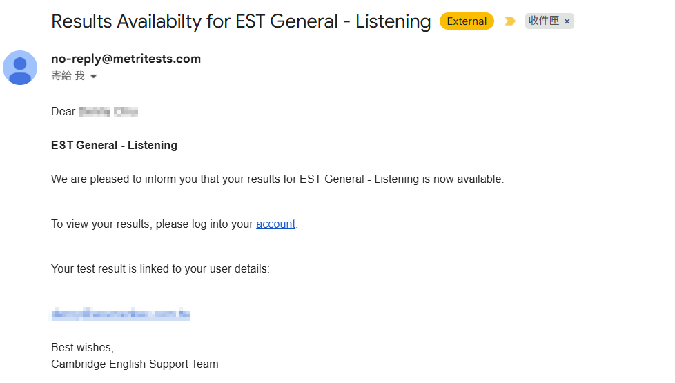Click the 'Best wishes,' closing line
Viewport: 675px width, 383px height.
click(x=82, y=347)
